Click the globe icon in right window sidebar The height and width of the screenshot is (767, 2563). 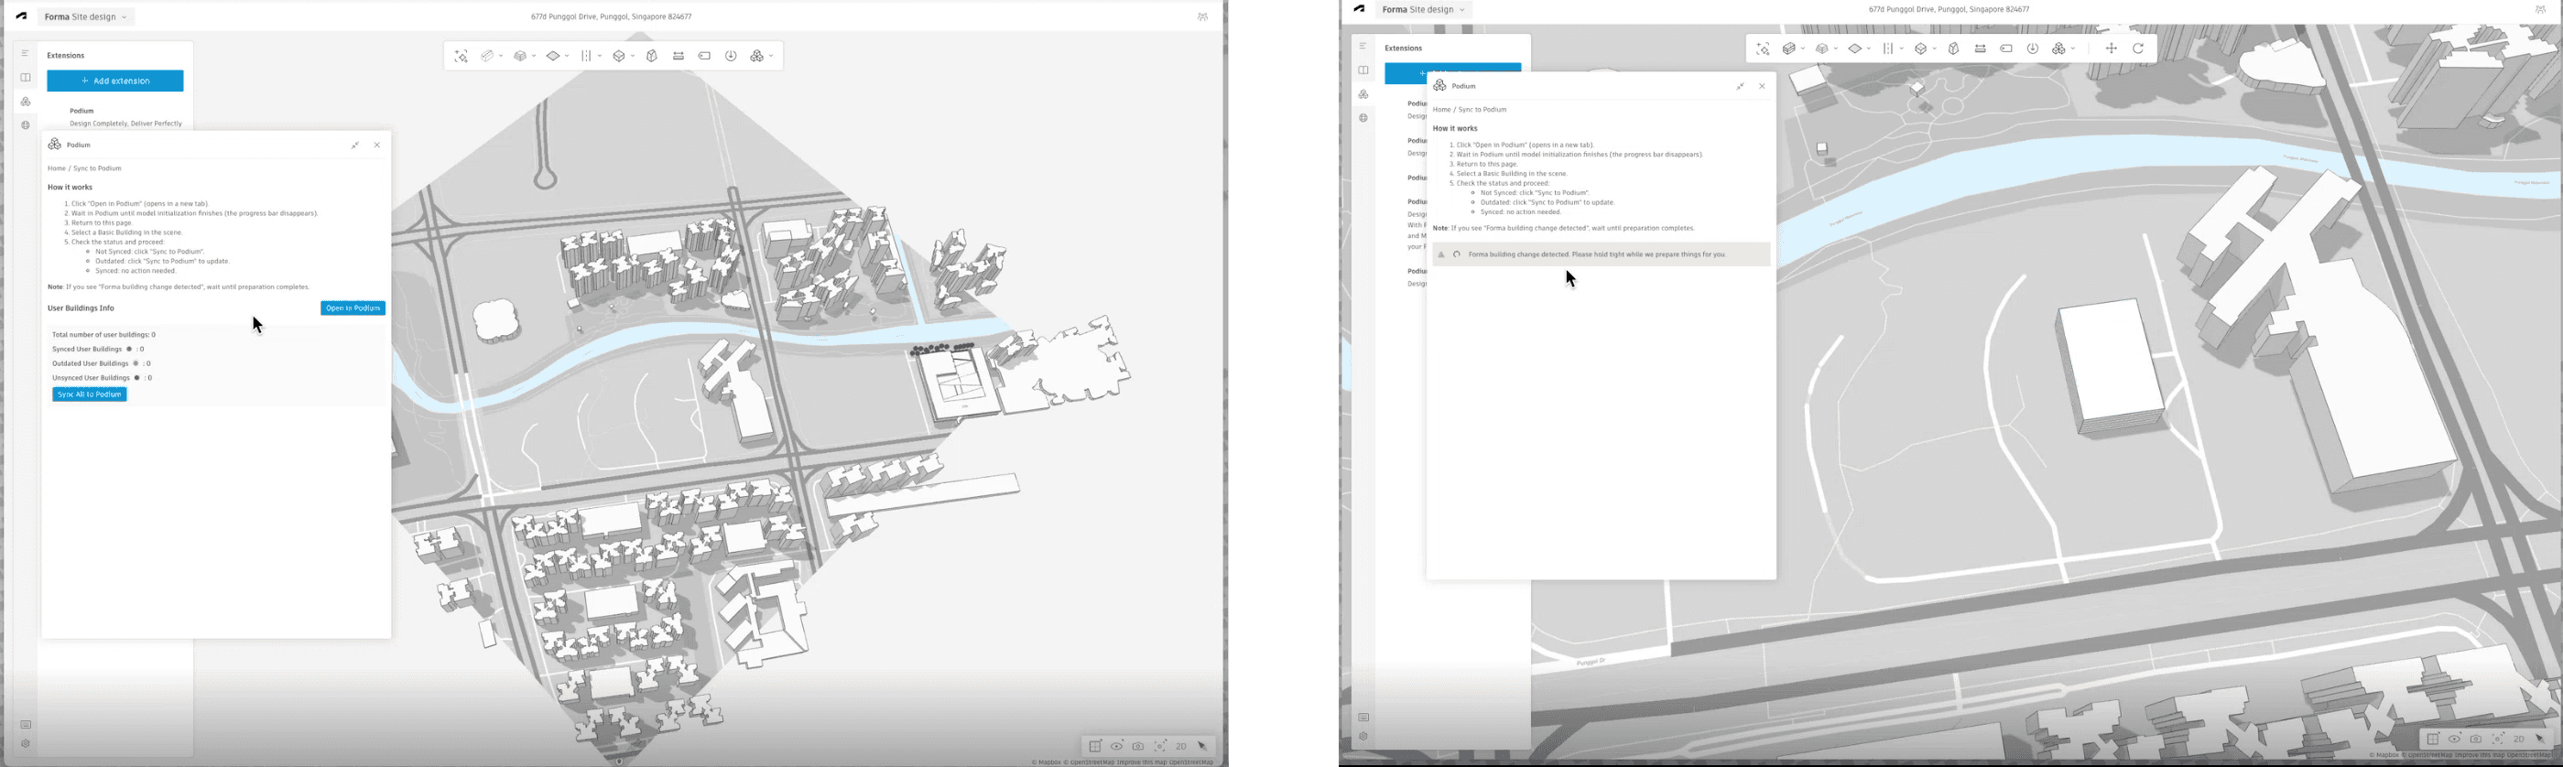[x=1363, y=118]
